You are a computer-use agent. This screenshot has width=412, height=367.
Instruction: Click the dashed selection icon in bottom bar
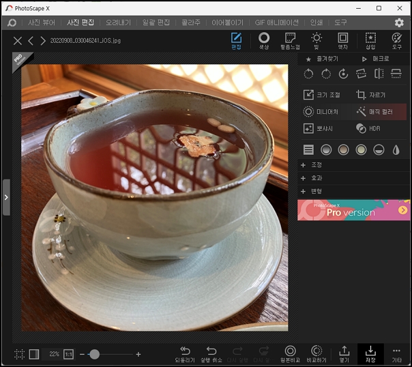coord(19,355)
